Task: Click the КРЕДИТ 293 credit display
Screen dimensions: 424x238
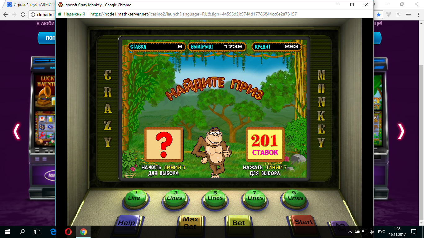Action: coord(276,47)
